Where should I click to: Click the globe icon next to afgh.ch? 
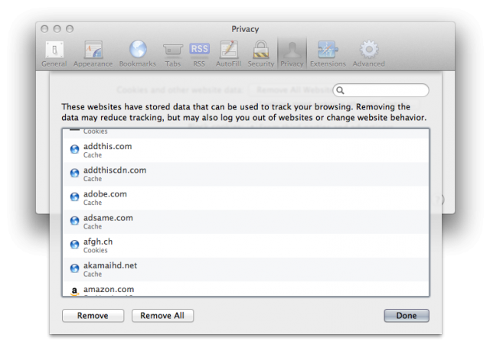74,245
